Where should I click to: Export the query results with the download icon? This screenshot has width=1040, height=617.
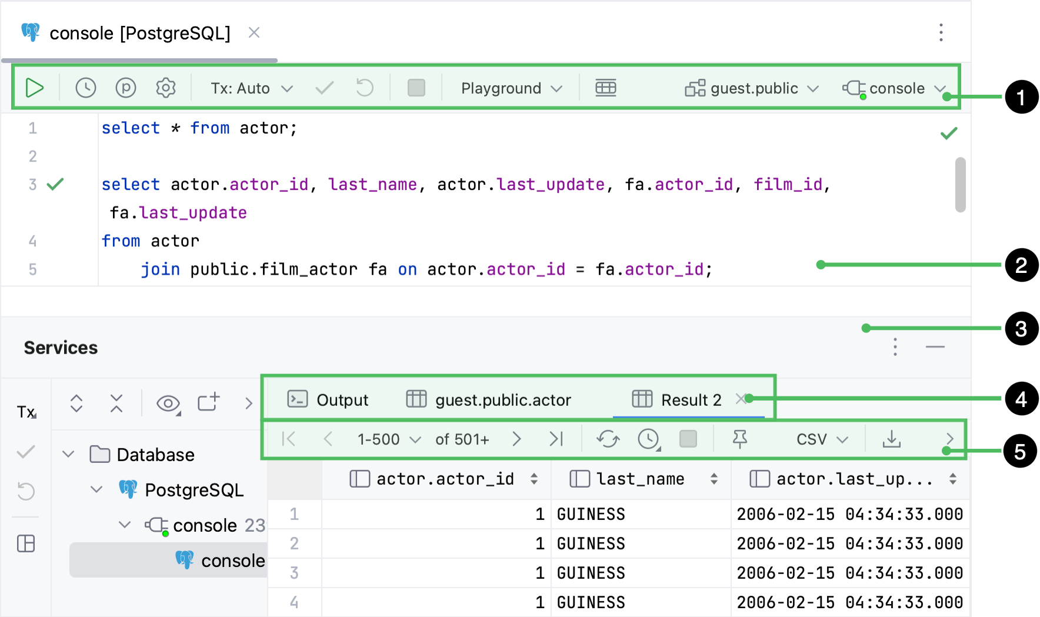(892, 439)
